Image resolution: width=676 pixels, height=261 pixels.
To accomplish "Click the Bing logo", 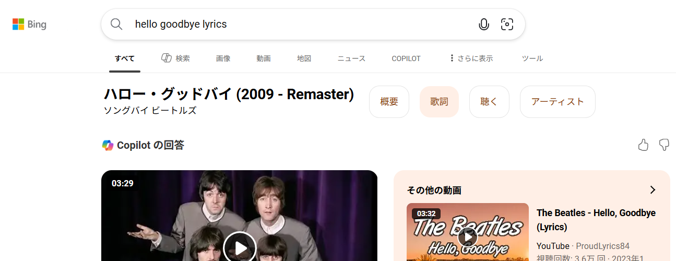I will pyautogui.click(x=29, y=24).
